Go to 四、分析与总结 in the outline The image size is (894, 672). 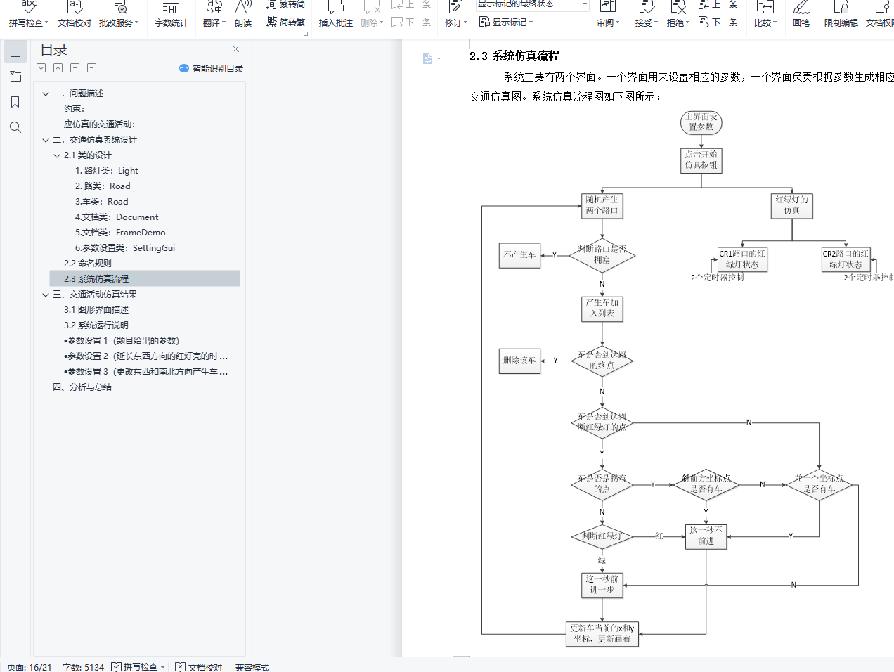pos(82,387)
